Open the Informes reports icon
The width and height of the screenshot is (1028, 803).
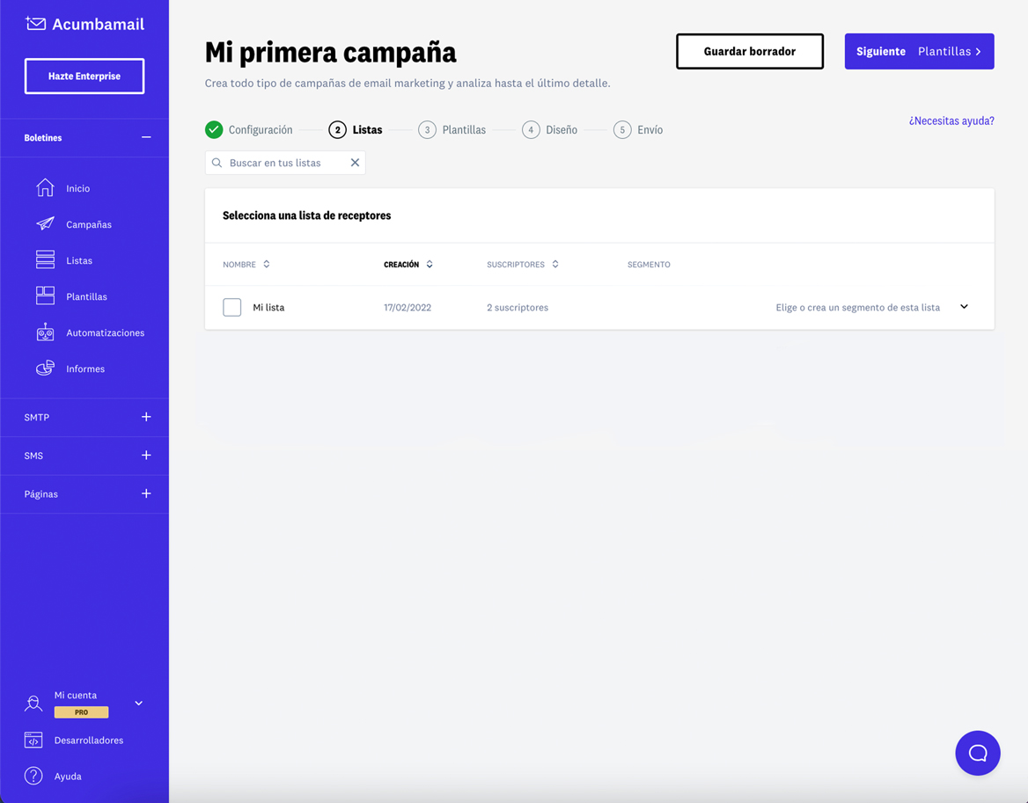coord(45,368)
